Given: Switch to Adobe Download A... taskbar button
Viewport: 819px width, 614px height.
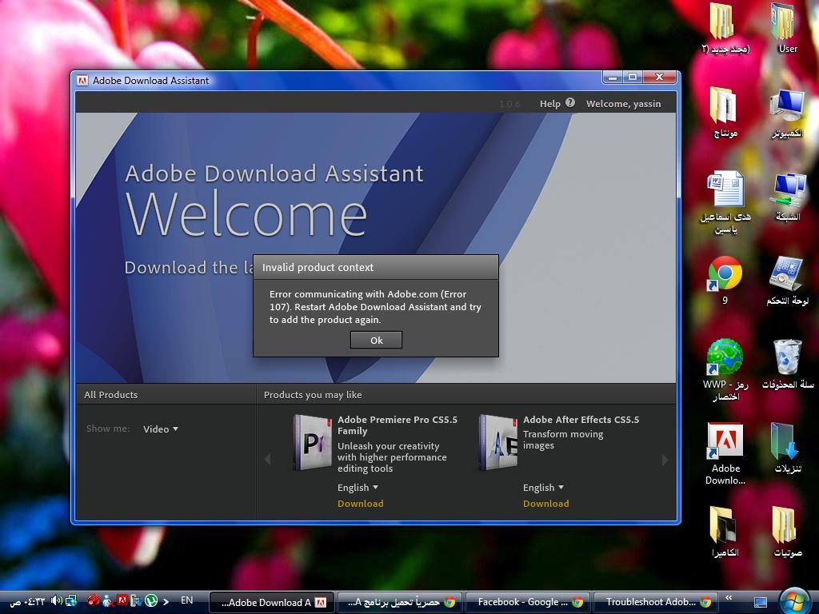Looking at the screenshot, I should [x=271, y=602].
